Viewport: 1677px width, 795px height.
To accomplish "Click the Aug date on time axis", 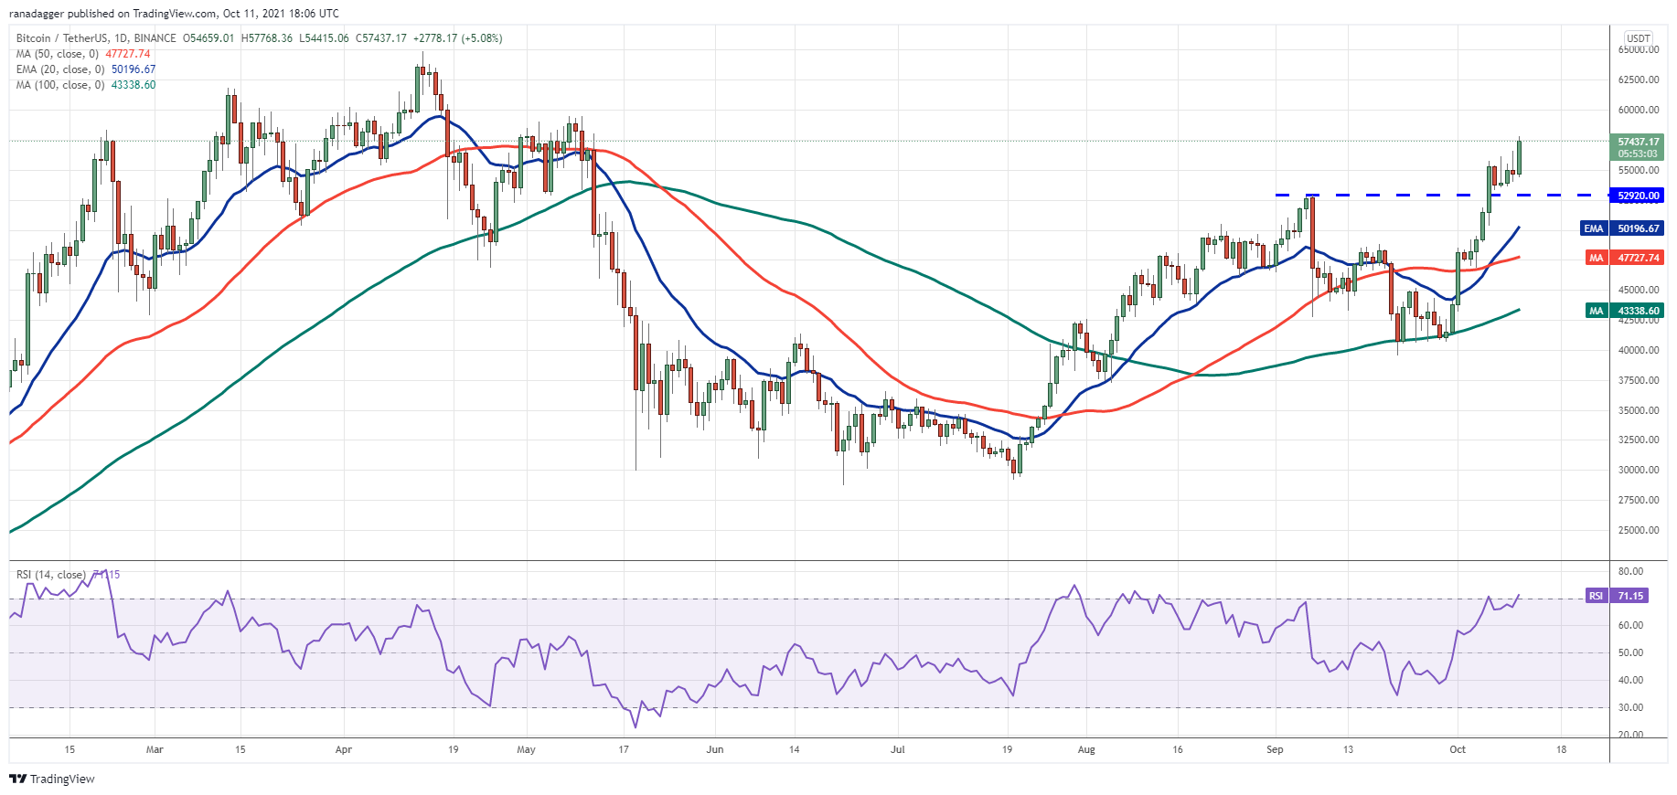I will click(x=1086, y=749).
